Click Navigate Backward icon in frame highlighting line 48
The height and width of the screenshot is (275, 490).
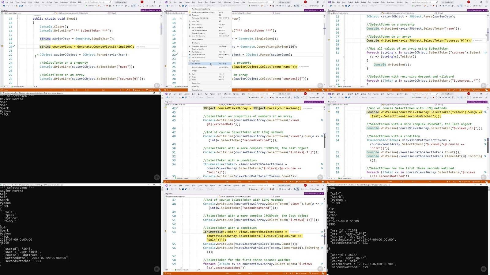pos(331,98)
